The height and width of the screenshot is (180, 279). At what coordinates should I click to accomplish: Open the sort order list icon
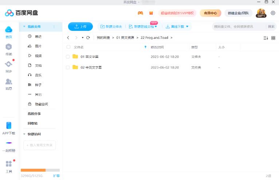[266, 38]
